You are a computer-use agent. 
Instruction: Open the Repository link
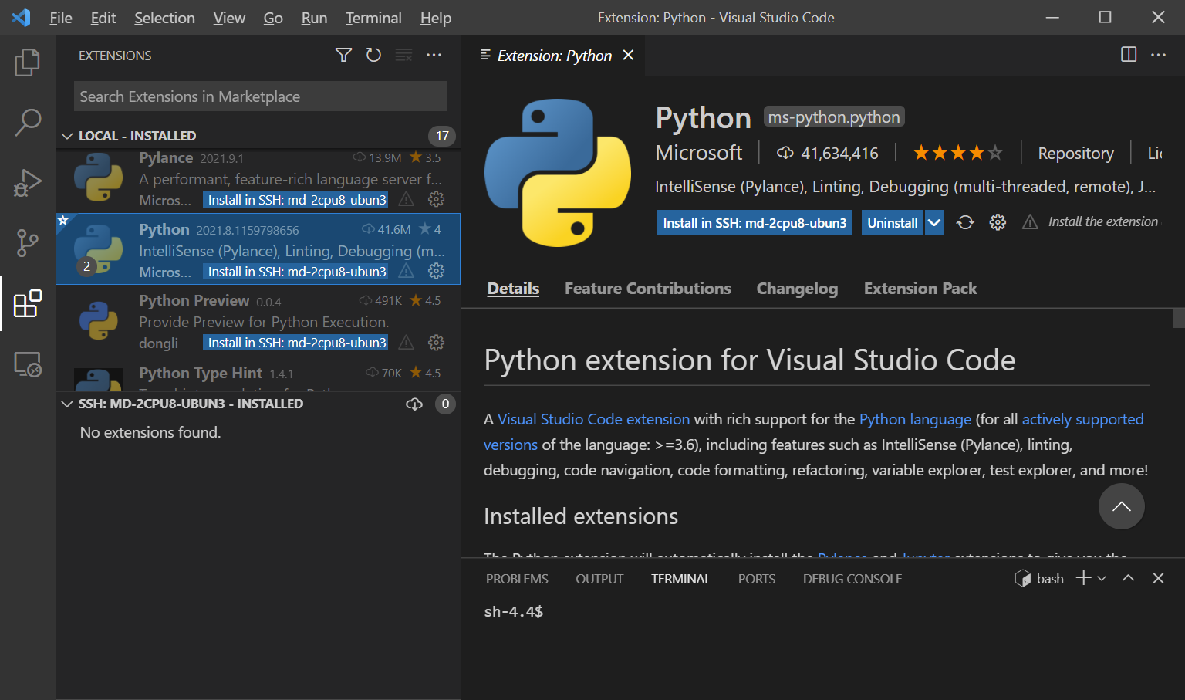point(1075,153)
